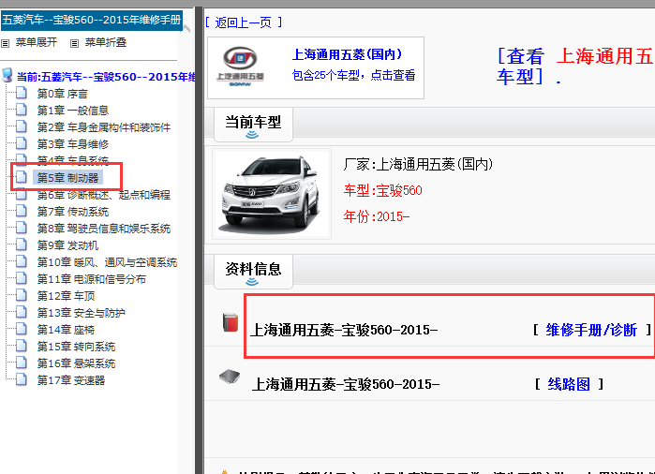
Task: Click the 五菱汽车--宝骏560--2015年维修手册 title header
Action: (x=92, y=20)
